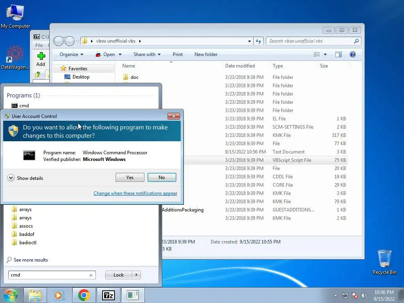
Task: Close the User Account Control dialog
Action: coord(174,116)
